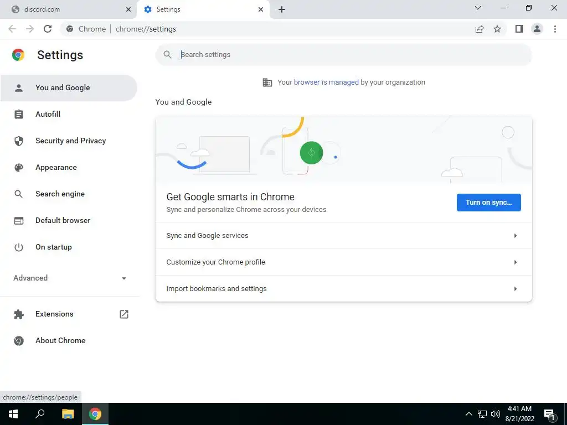Click the browser forward arrow

tap(30, 29)
